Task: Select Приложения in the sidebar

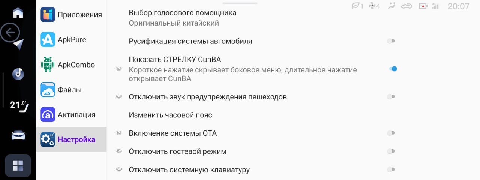Action: coord(71,15)
